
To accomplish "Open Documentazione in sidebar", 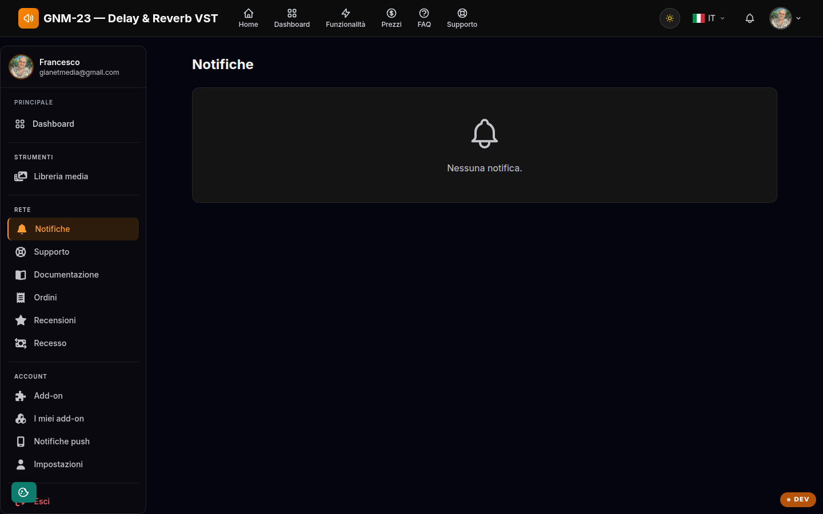I will click(73, 275).
